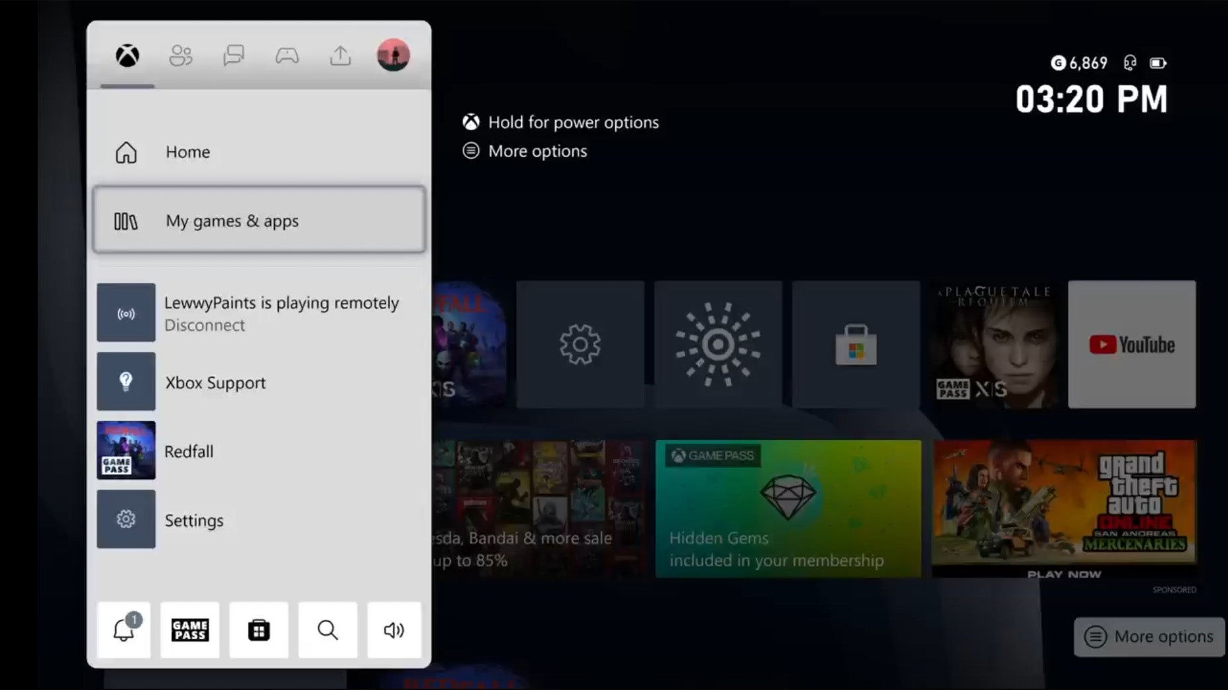Screen dimensions: 1228x690
Task: Open My games & apps
Action: coord(259,220)
